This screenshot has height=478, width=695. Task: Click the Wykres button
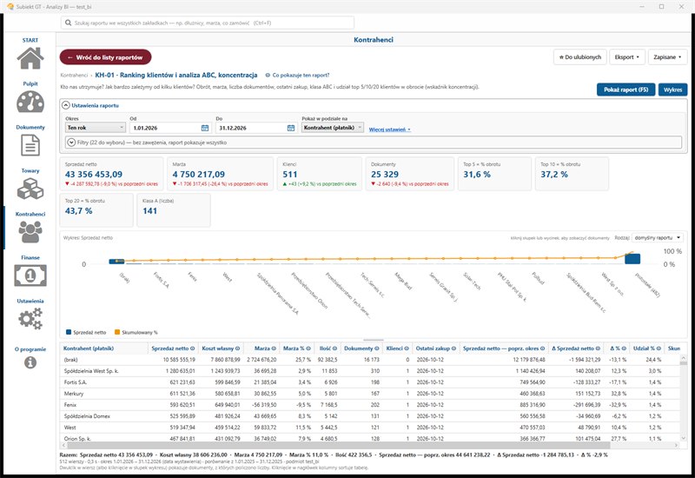tap(672, 90)
